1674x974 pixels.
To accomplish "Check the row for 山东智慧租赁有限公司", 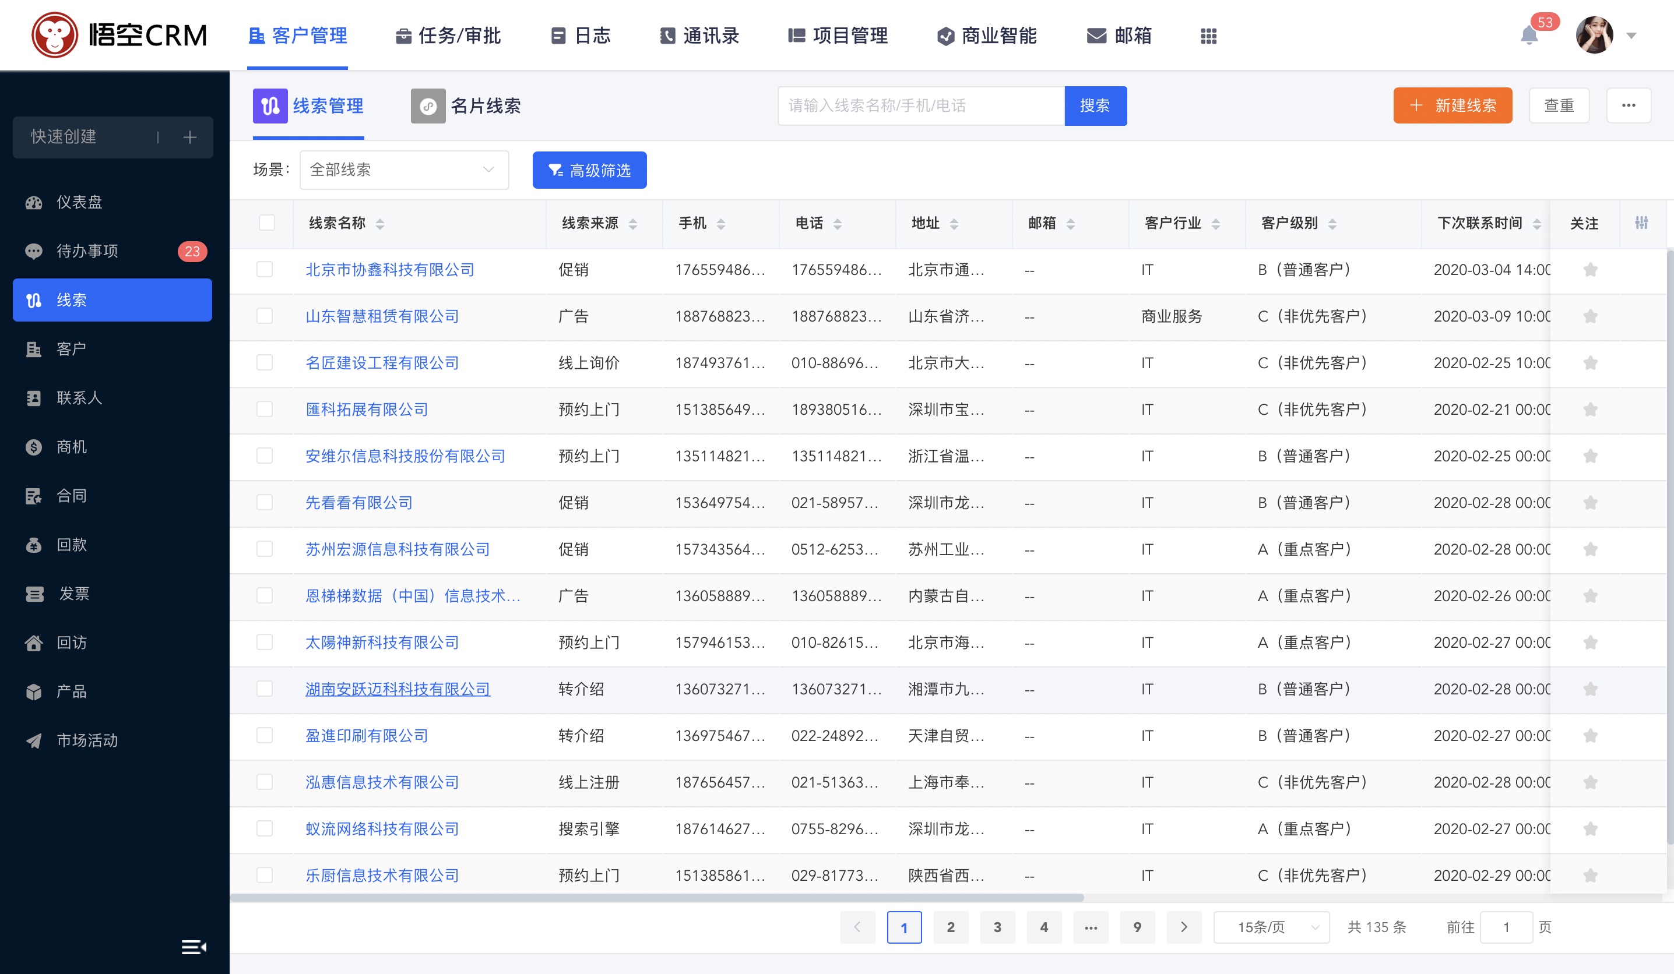I will [x=265, y=316].
